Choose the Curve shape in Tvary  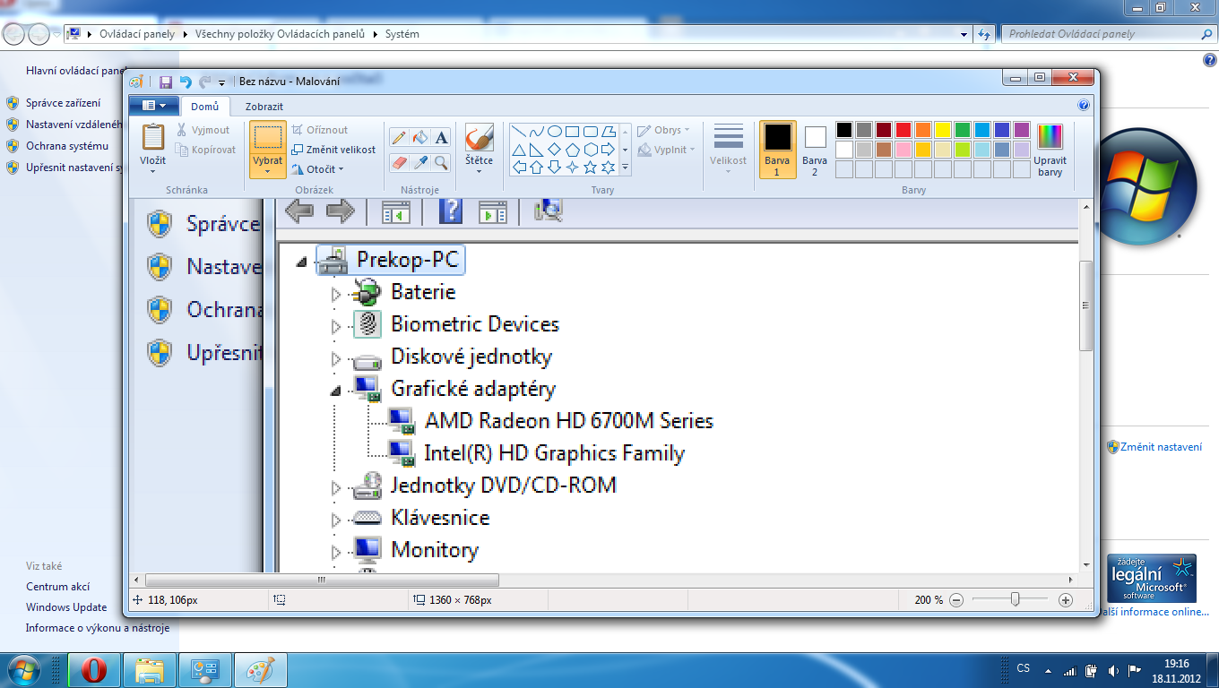[x=537, y=131]
